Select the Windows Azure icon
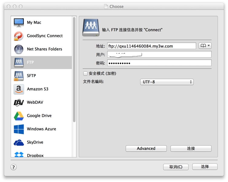Image resolution: width=228 pixels, height=182 pixels. point(19,129)
